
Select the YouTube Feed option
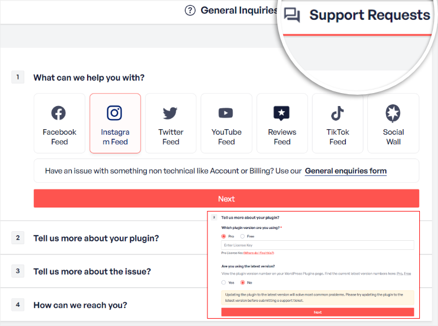click(226, 124)
